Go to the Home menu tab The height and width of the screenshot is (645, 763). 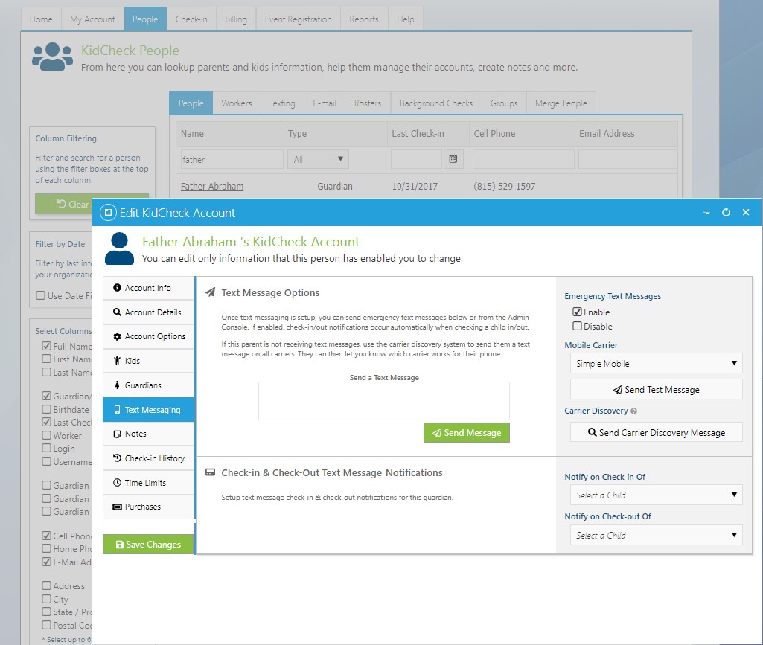click(x=41, y=19)
